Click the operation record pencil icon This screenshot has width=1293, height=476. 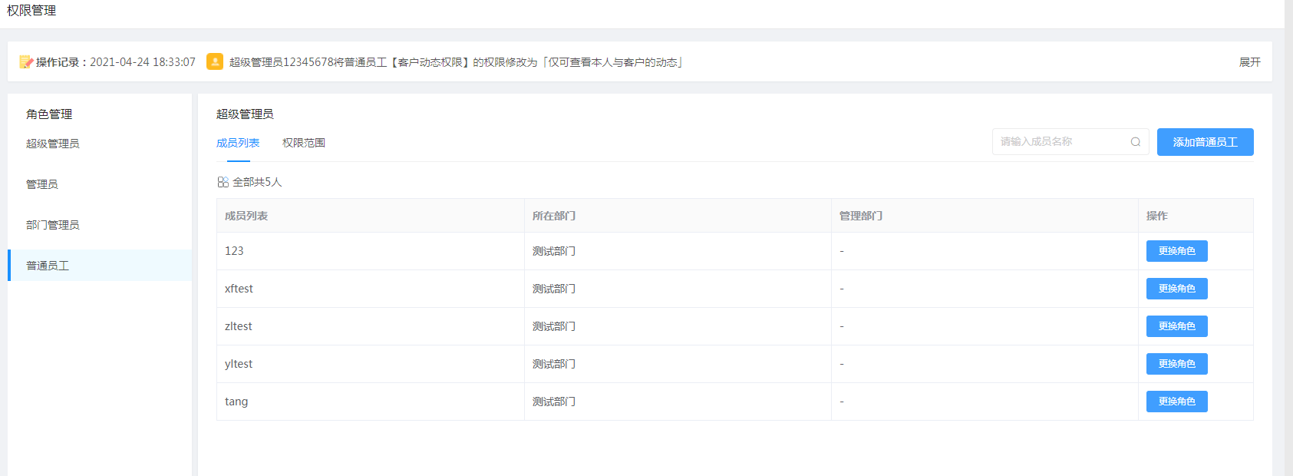[25, 62]
